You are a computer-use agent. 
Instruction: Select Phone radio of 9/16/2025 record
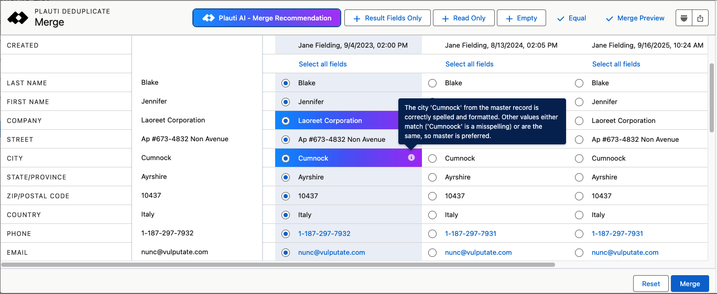coord(579,233)
